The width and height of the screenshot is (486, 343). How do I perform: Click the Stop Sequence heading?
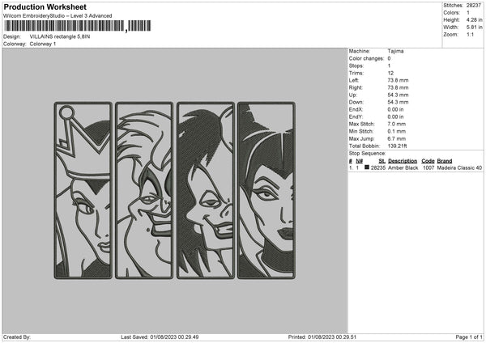coord(367,154)
